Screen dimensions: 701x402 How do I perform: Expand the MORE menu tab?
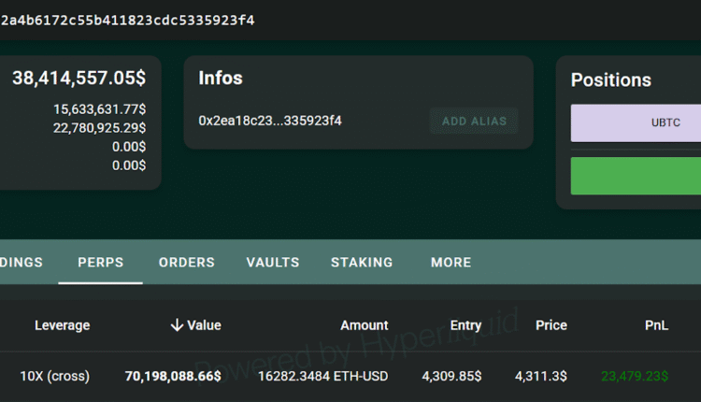(451, 263)
